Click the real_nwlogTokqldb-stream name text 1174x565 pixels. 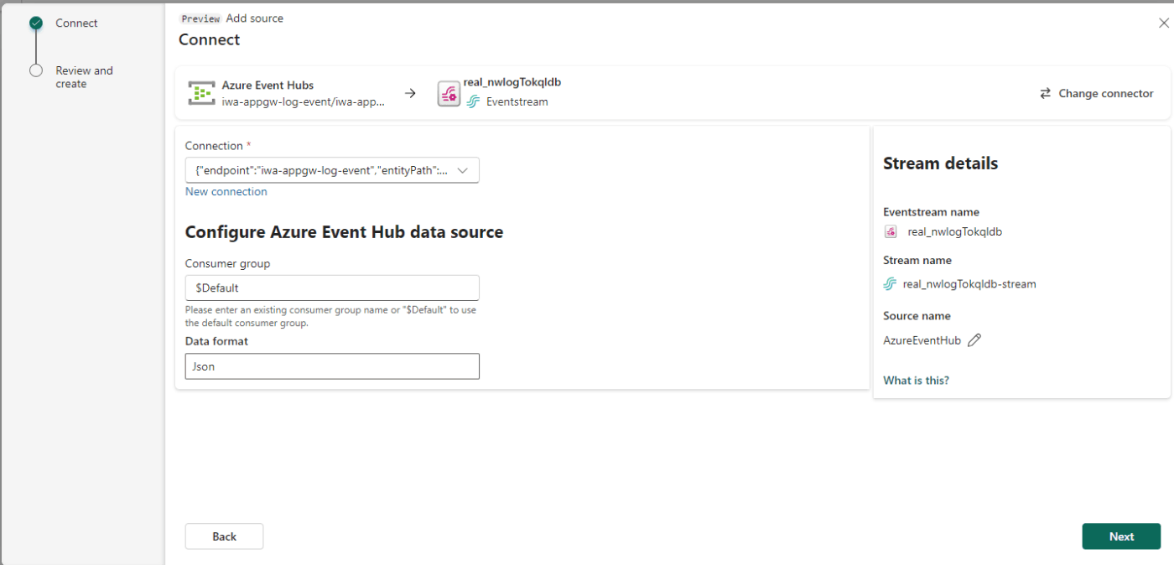(969, 284)
